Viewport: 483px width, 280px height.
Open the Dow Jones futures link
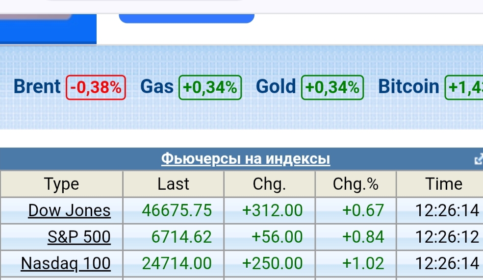click(69, 210)
